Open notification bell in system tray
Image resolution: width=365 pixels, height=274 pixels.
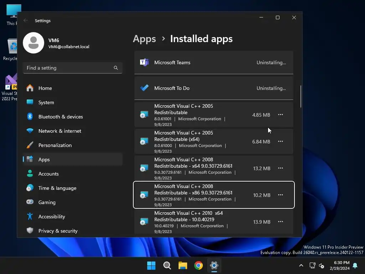(x=355, y=265)
